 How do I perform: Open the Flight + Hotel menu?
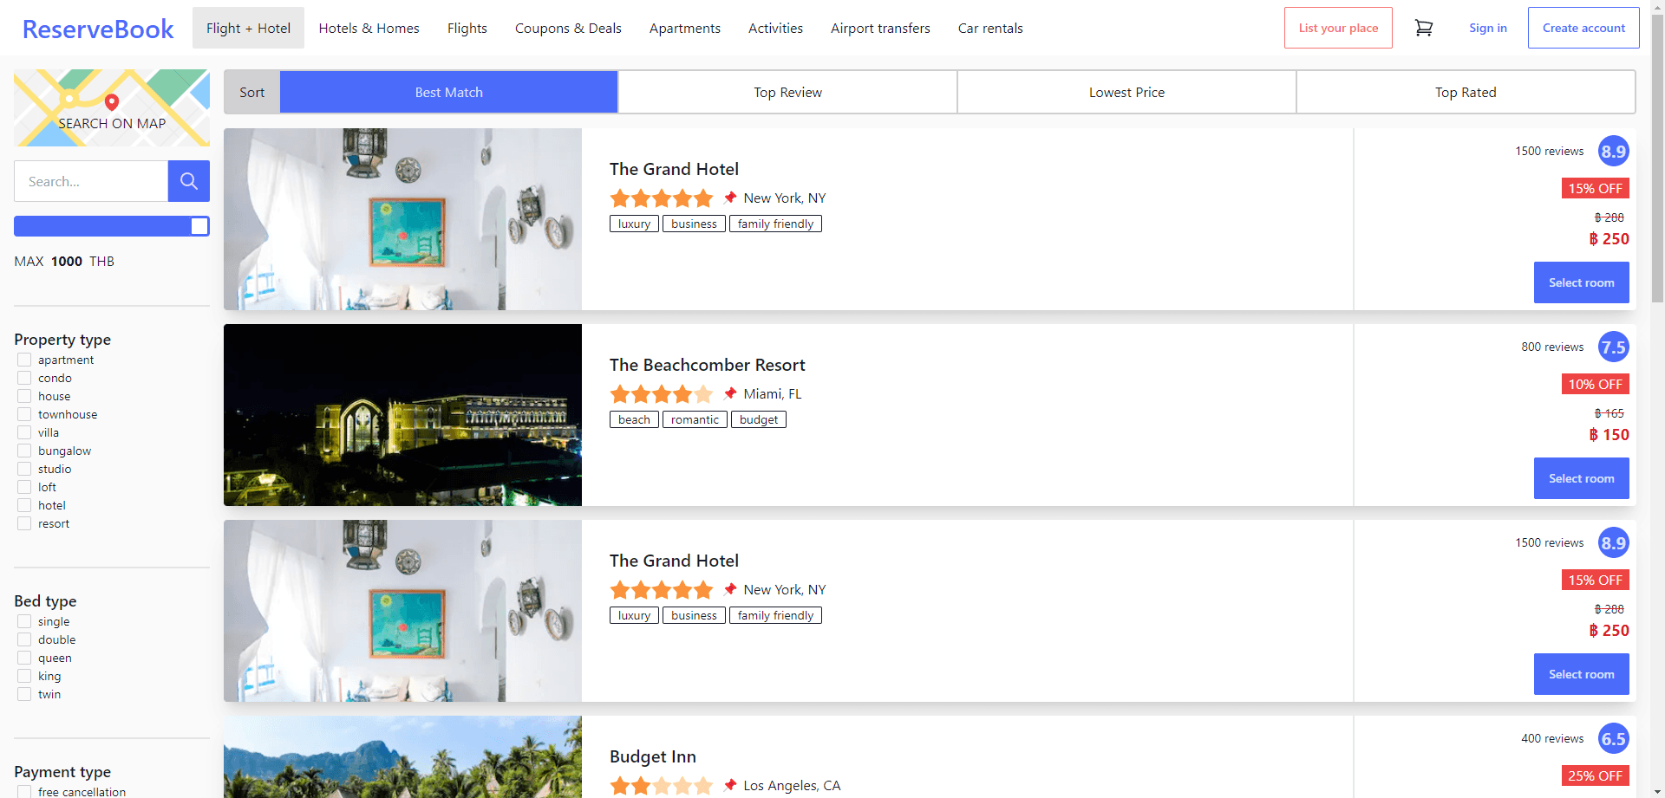pos(248,28)
